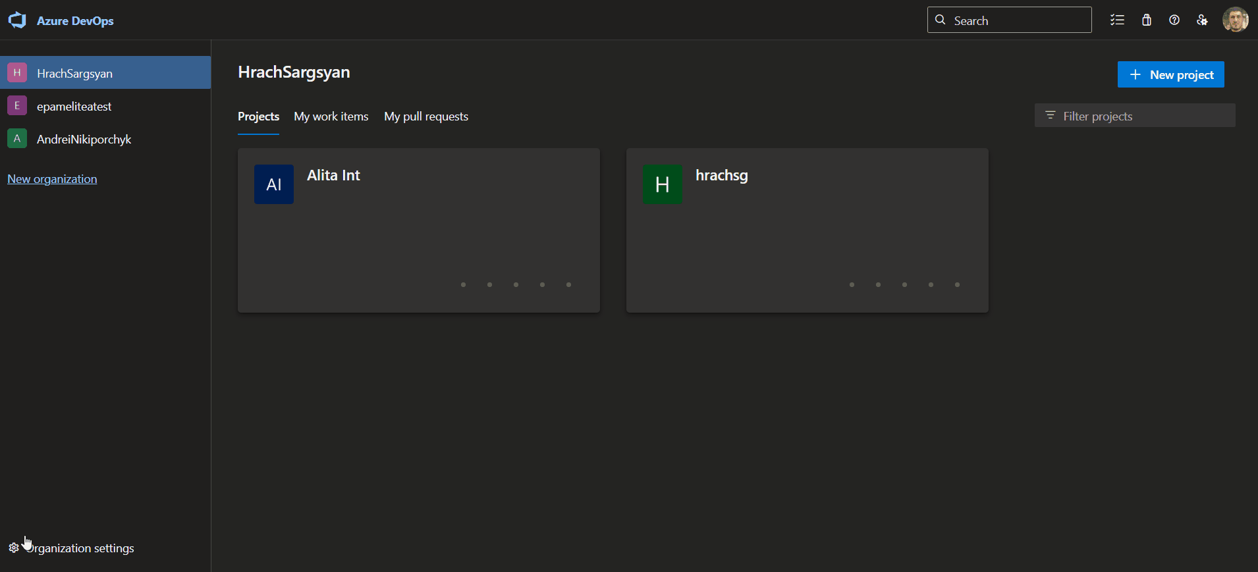Open the Marketplace shopping bag icon
The height and width of the screenshot is (572, 1258).
(x=1147, y=20)
